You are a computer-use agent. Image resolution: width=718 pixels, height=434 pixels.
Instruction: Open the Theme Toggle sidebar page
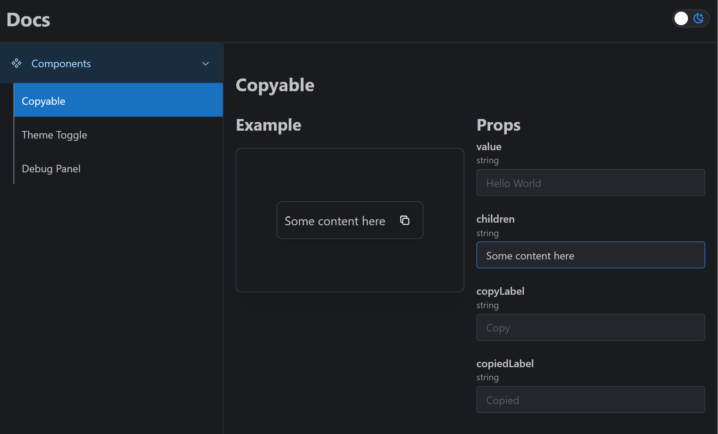coord(54,135)
